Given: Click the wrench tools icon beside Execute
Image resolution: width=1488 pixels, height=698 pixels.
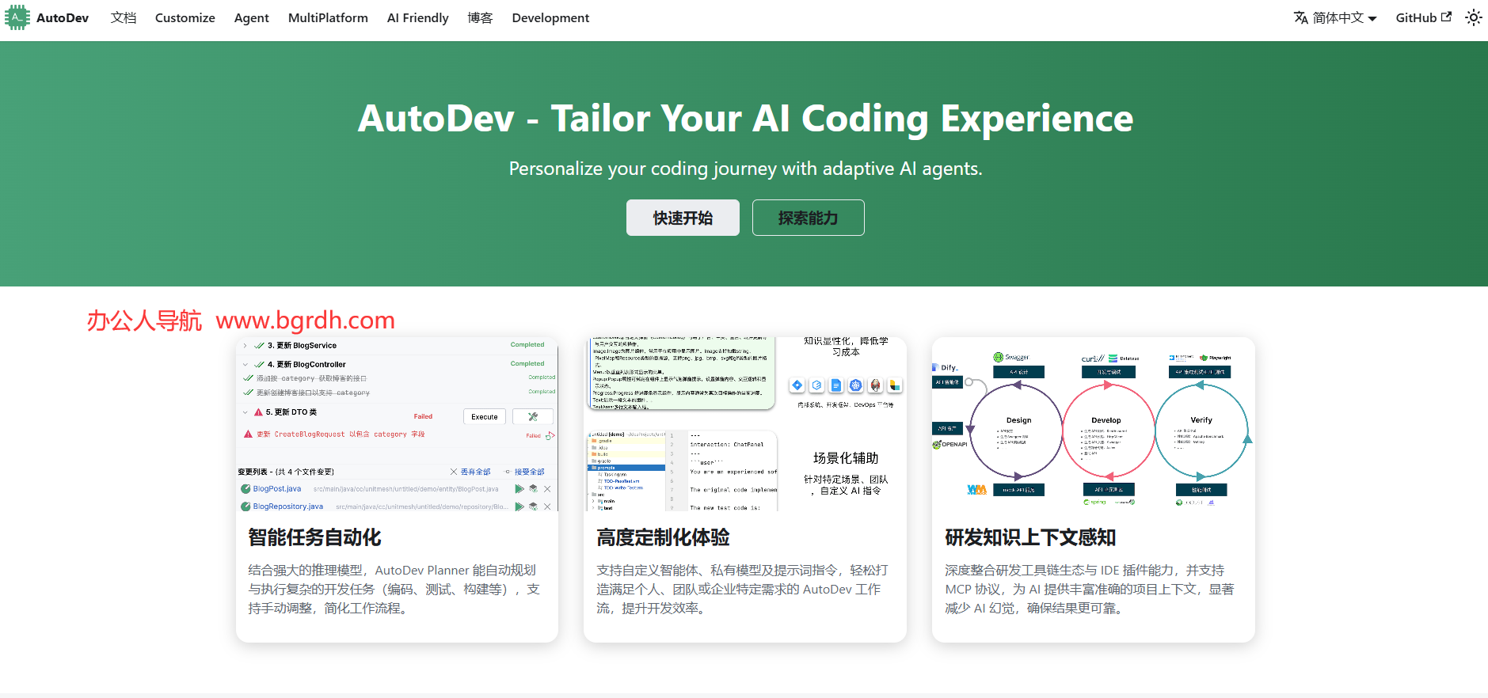Looking at the screenshot, I should click(533, 417).
